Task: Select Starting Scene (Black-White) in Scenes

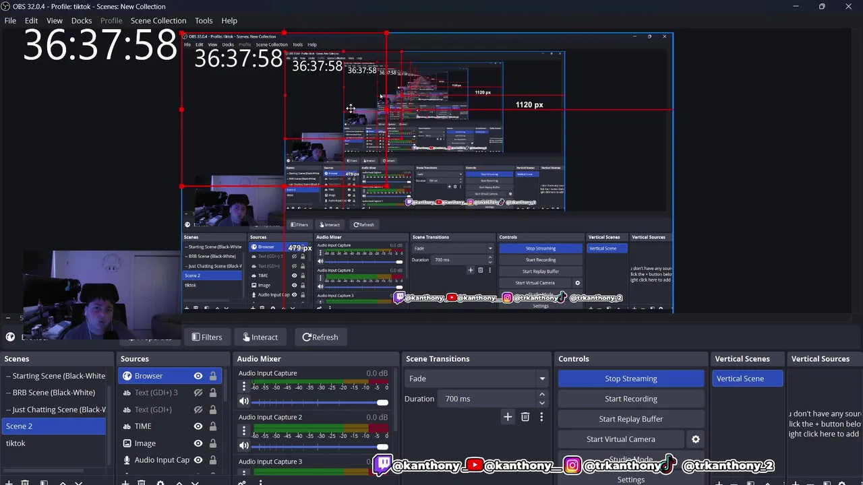Action: click(55, 376)
